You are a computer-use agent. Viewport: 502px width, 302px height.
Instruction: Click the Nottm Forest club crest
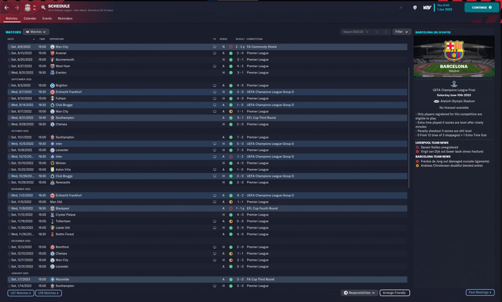(x=52, y=234)
